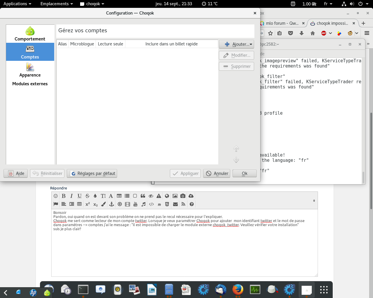The height and width of the screenshot is (298, 373).
Task: Click the Microblogue column header
Action: 82,44
